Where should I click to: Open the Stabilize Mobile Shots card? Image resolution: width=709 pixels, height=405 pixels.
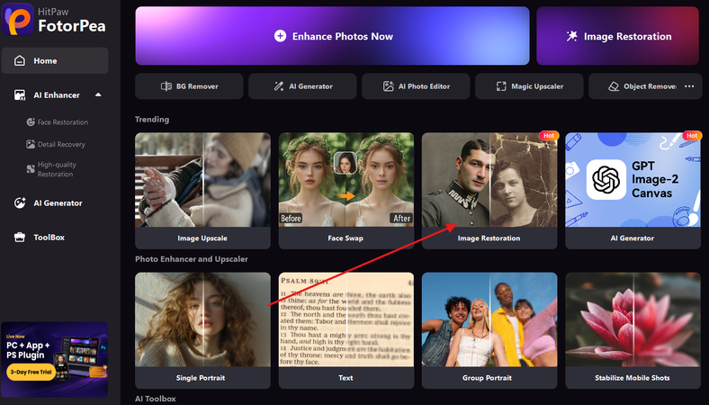(633, 330)
